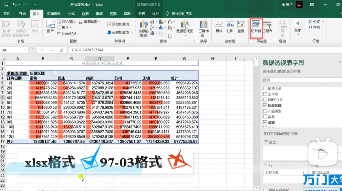Click the pivot fields 搜索 search box
Viewport: 342px width, 191px height.
tap(302, 80)
